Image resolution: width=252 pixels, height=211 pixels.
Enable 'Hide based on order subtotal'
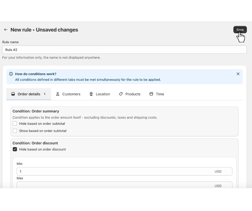15,123
